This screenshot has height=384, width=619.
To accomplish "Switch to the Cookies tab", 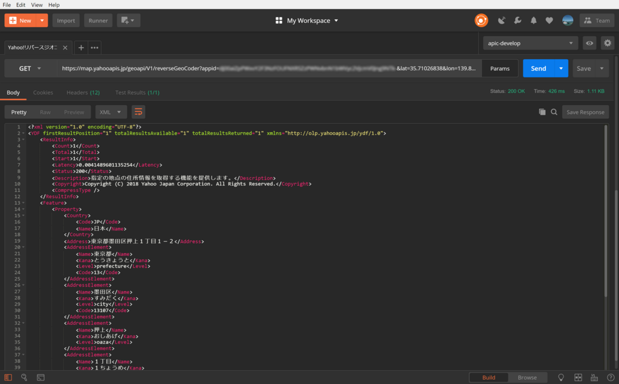I will point(43,92).
